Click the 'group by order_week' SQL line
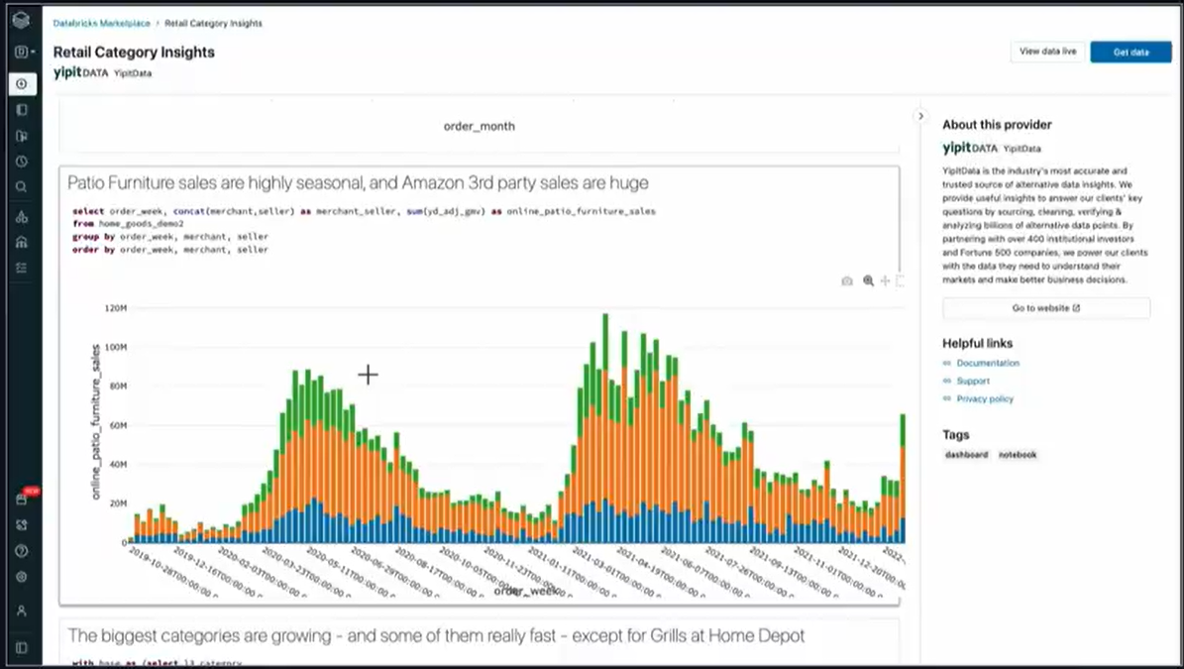Image resolution: width=1184 pixels, height=669 pixels. [x=170, y=236]
